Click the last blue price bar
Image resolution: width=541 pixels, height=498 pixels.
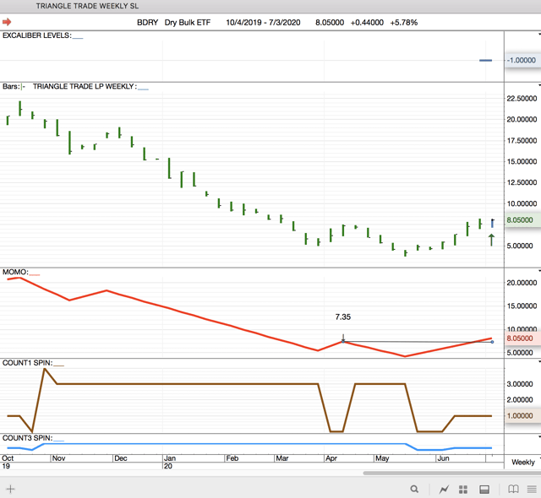click(x=492, y=223)
